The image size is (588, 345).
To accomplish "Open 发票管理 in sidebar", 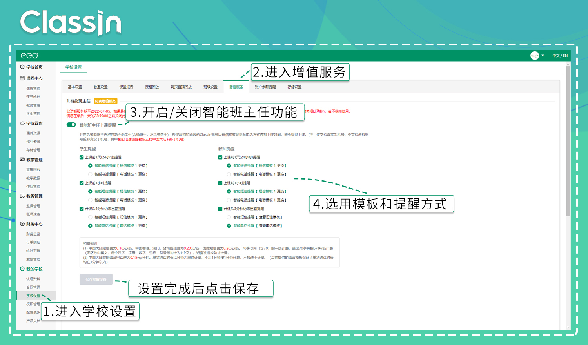I will (x=33, y=260).
